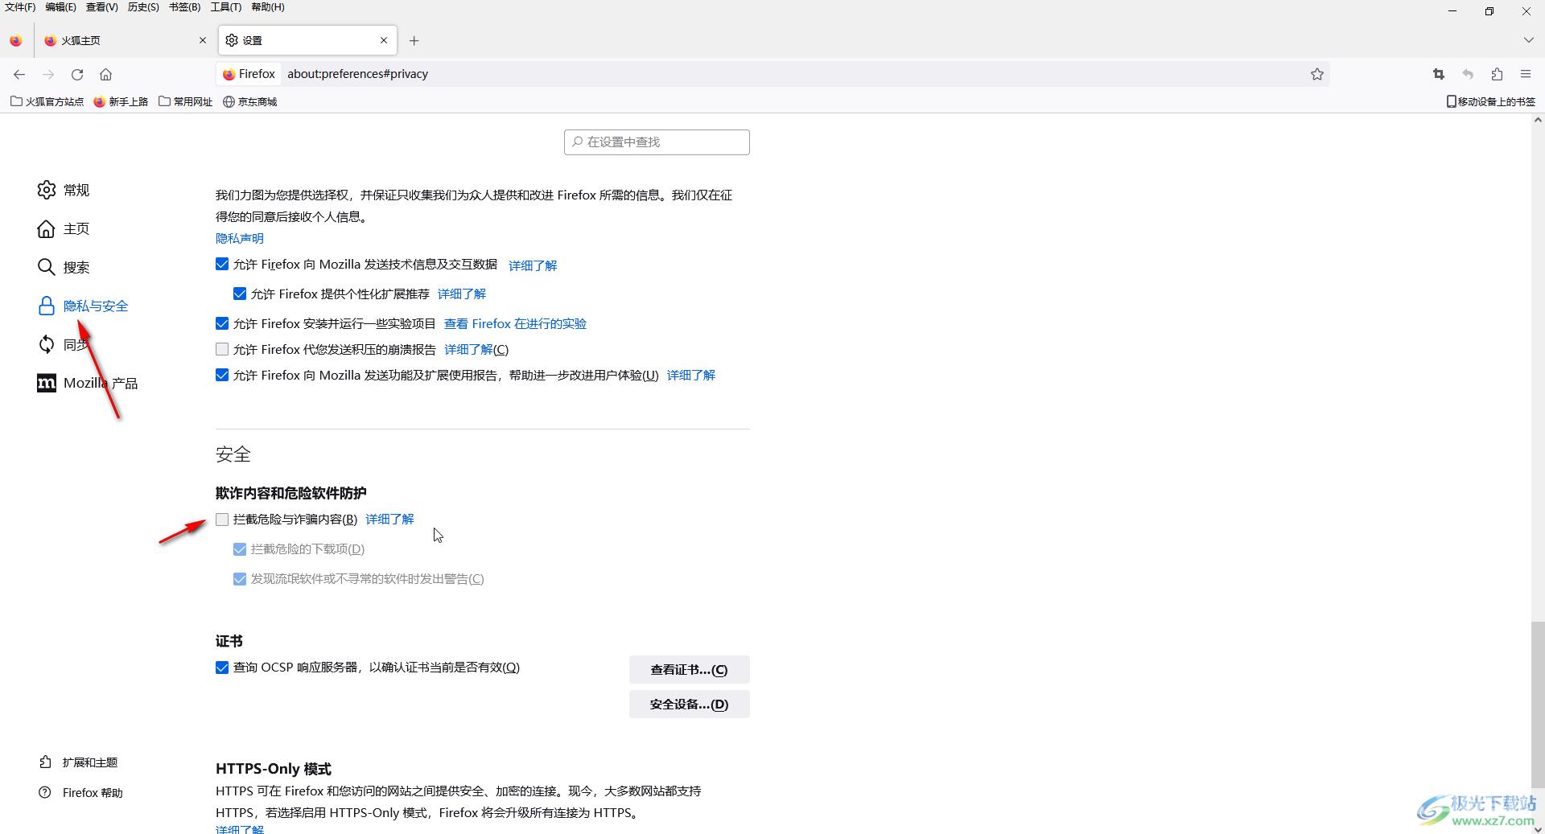The width and height of the screenshot is (1545, 834).
Task: Open 详细了解 link beside 个性化扩展推荐
Action: pyautogui.click(x=462, y=294)
